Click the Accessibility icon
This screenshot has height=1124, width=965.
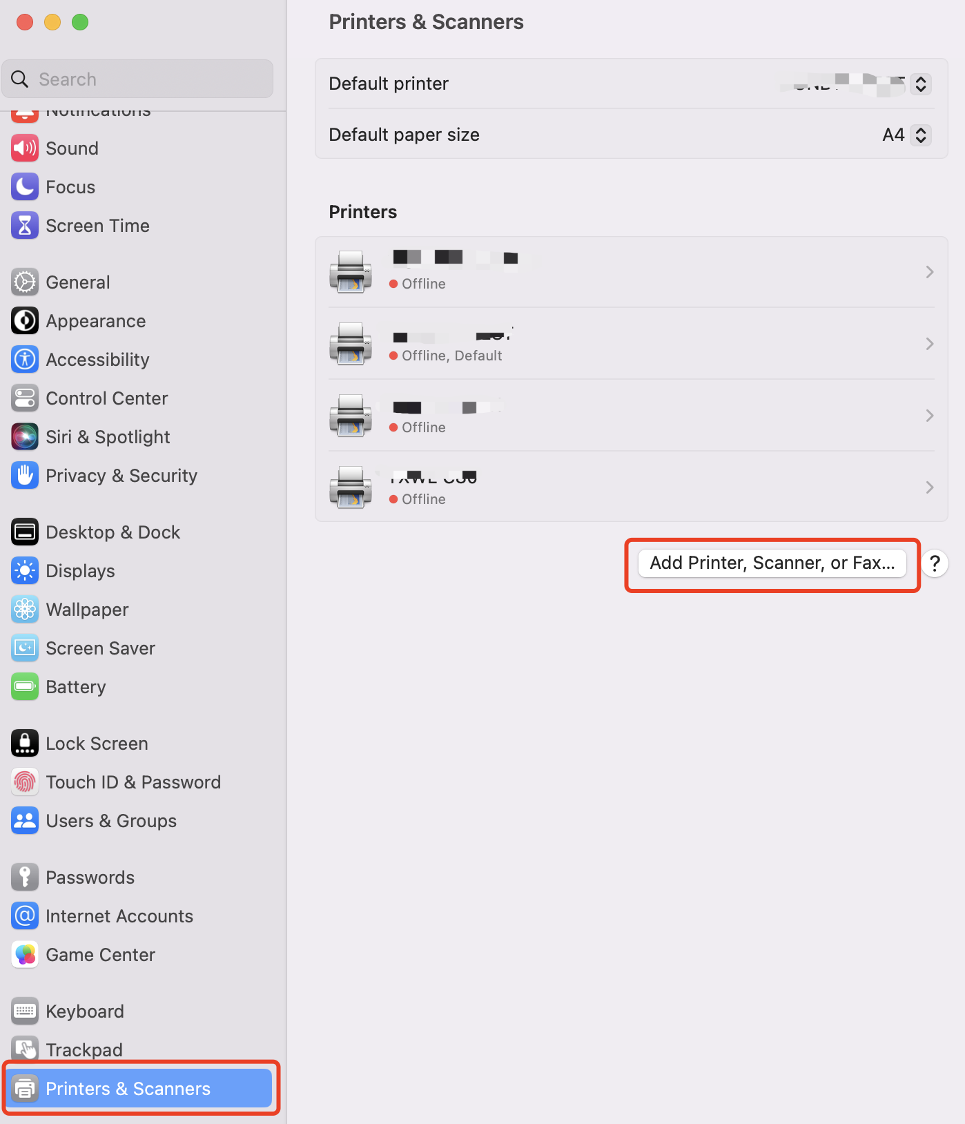25,360
